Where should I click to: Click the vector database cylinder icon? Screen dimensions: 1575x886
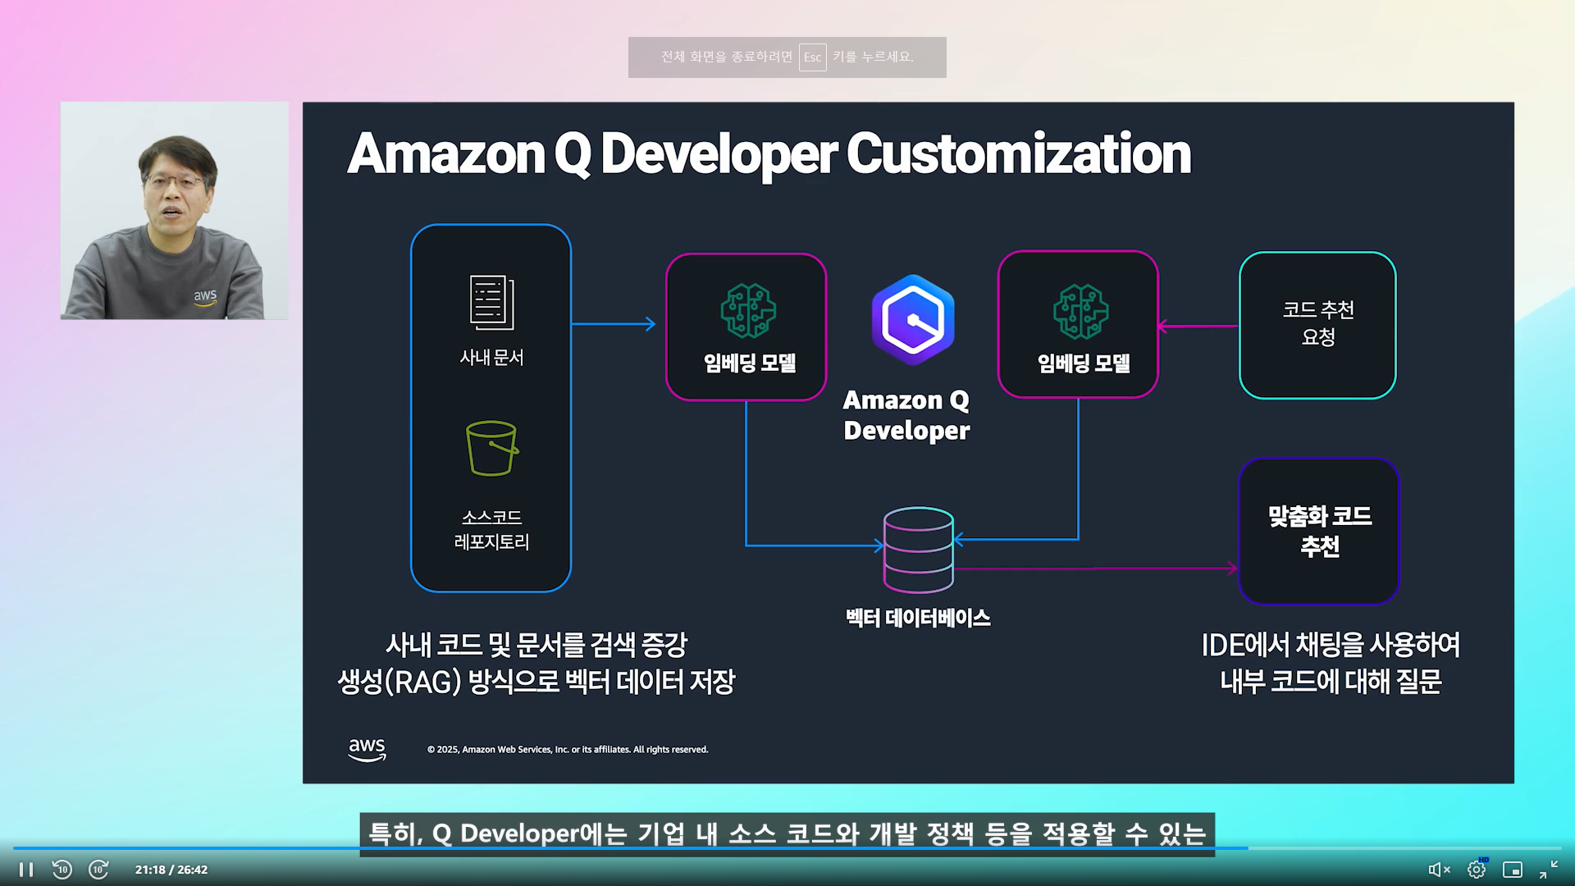tap(918, 550)
